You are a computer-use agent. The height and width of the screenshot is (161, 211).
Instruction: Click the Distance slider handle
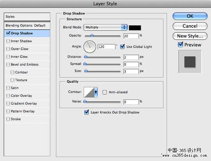click(x=86, y=57)
